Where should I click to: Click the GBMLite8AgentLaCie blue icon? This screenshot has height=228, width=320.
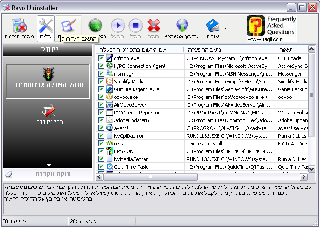110,89
